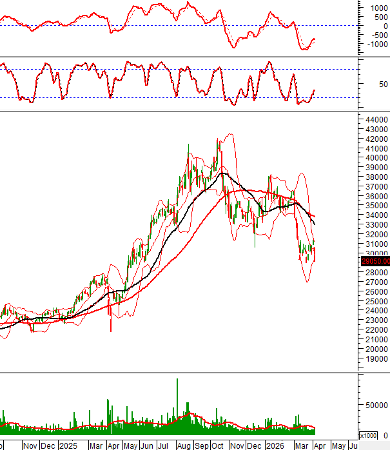Click the Aug month label on time axis
The image size is (390, 450).
(x=183, y=445)
